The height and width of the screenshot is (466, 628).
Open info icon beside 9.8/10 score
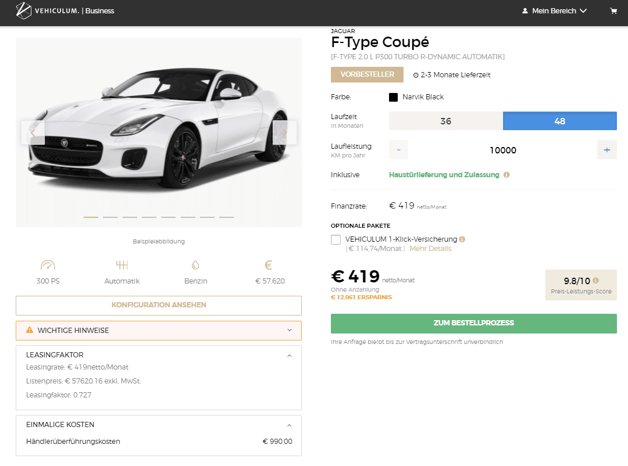tap(595, 281)
